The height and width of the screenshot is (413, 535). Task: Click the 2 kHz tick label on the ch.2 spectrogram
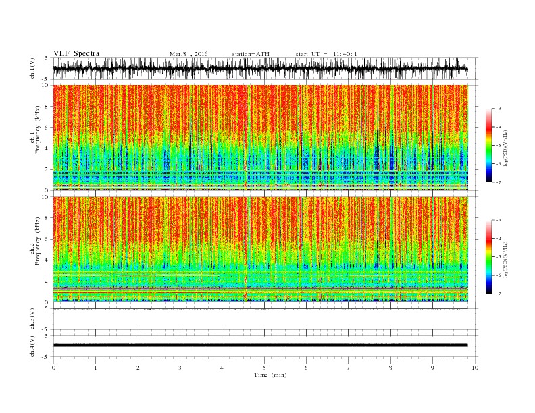click(47, 281)
